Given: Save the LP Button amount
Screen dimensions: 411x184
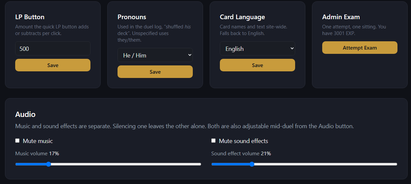Looking at the screenshot, I should pyautogui.click(x=53, y=65).
